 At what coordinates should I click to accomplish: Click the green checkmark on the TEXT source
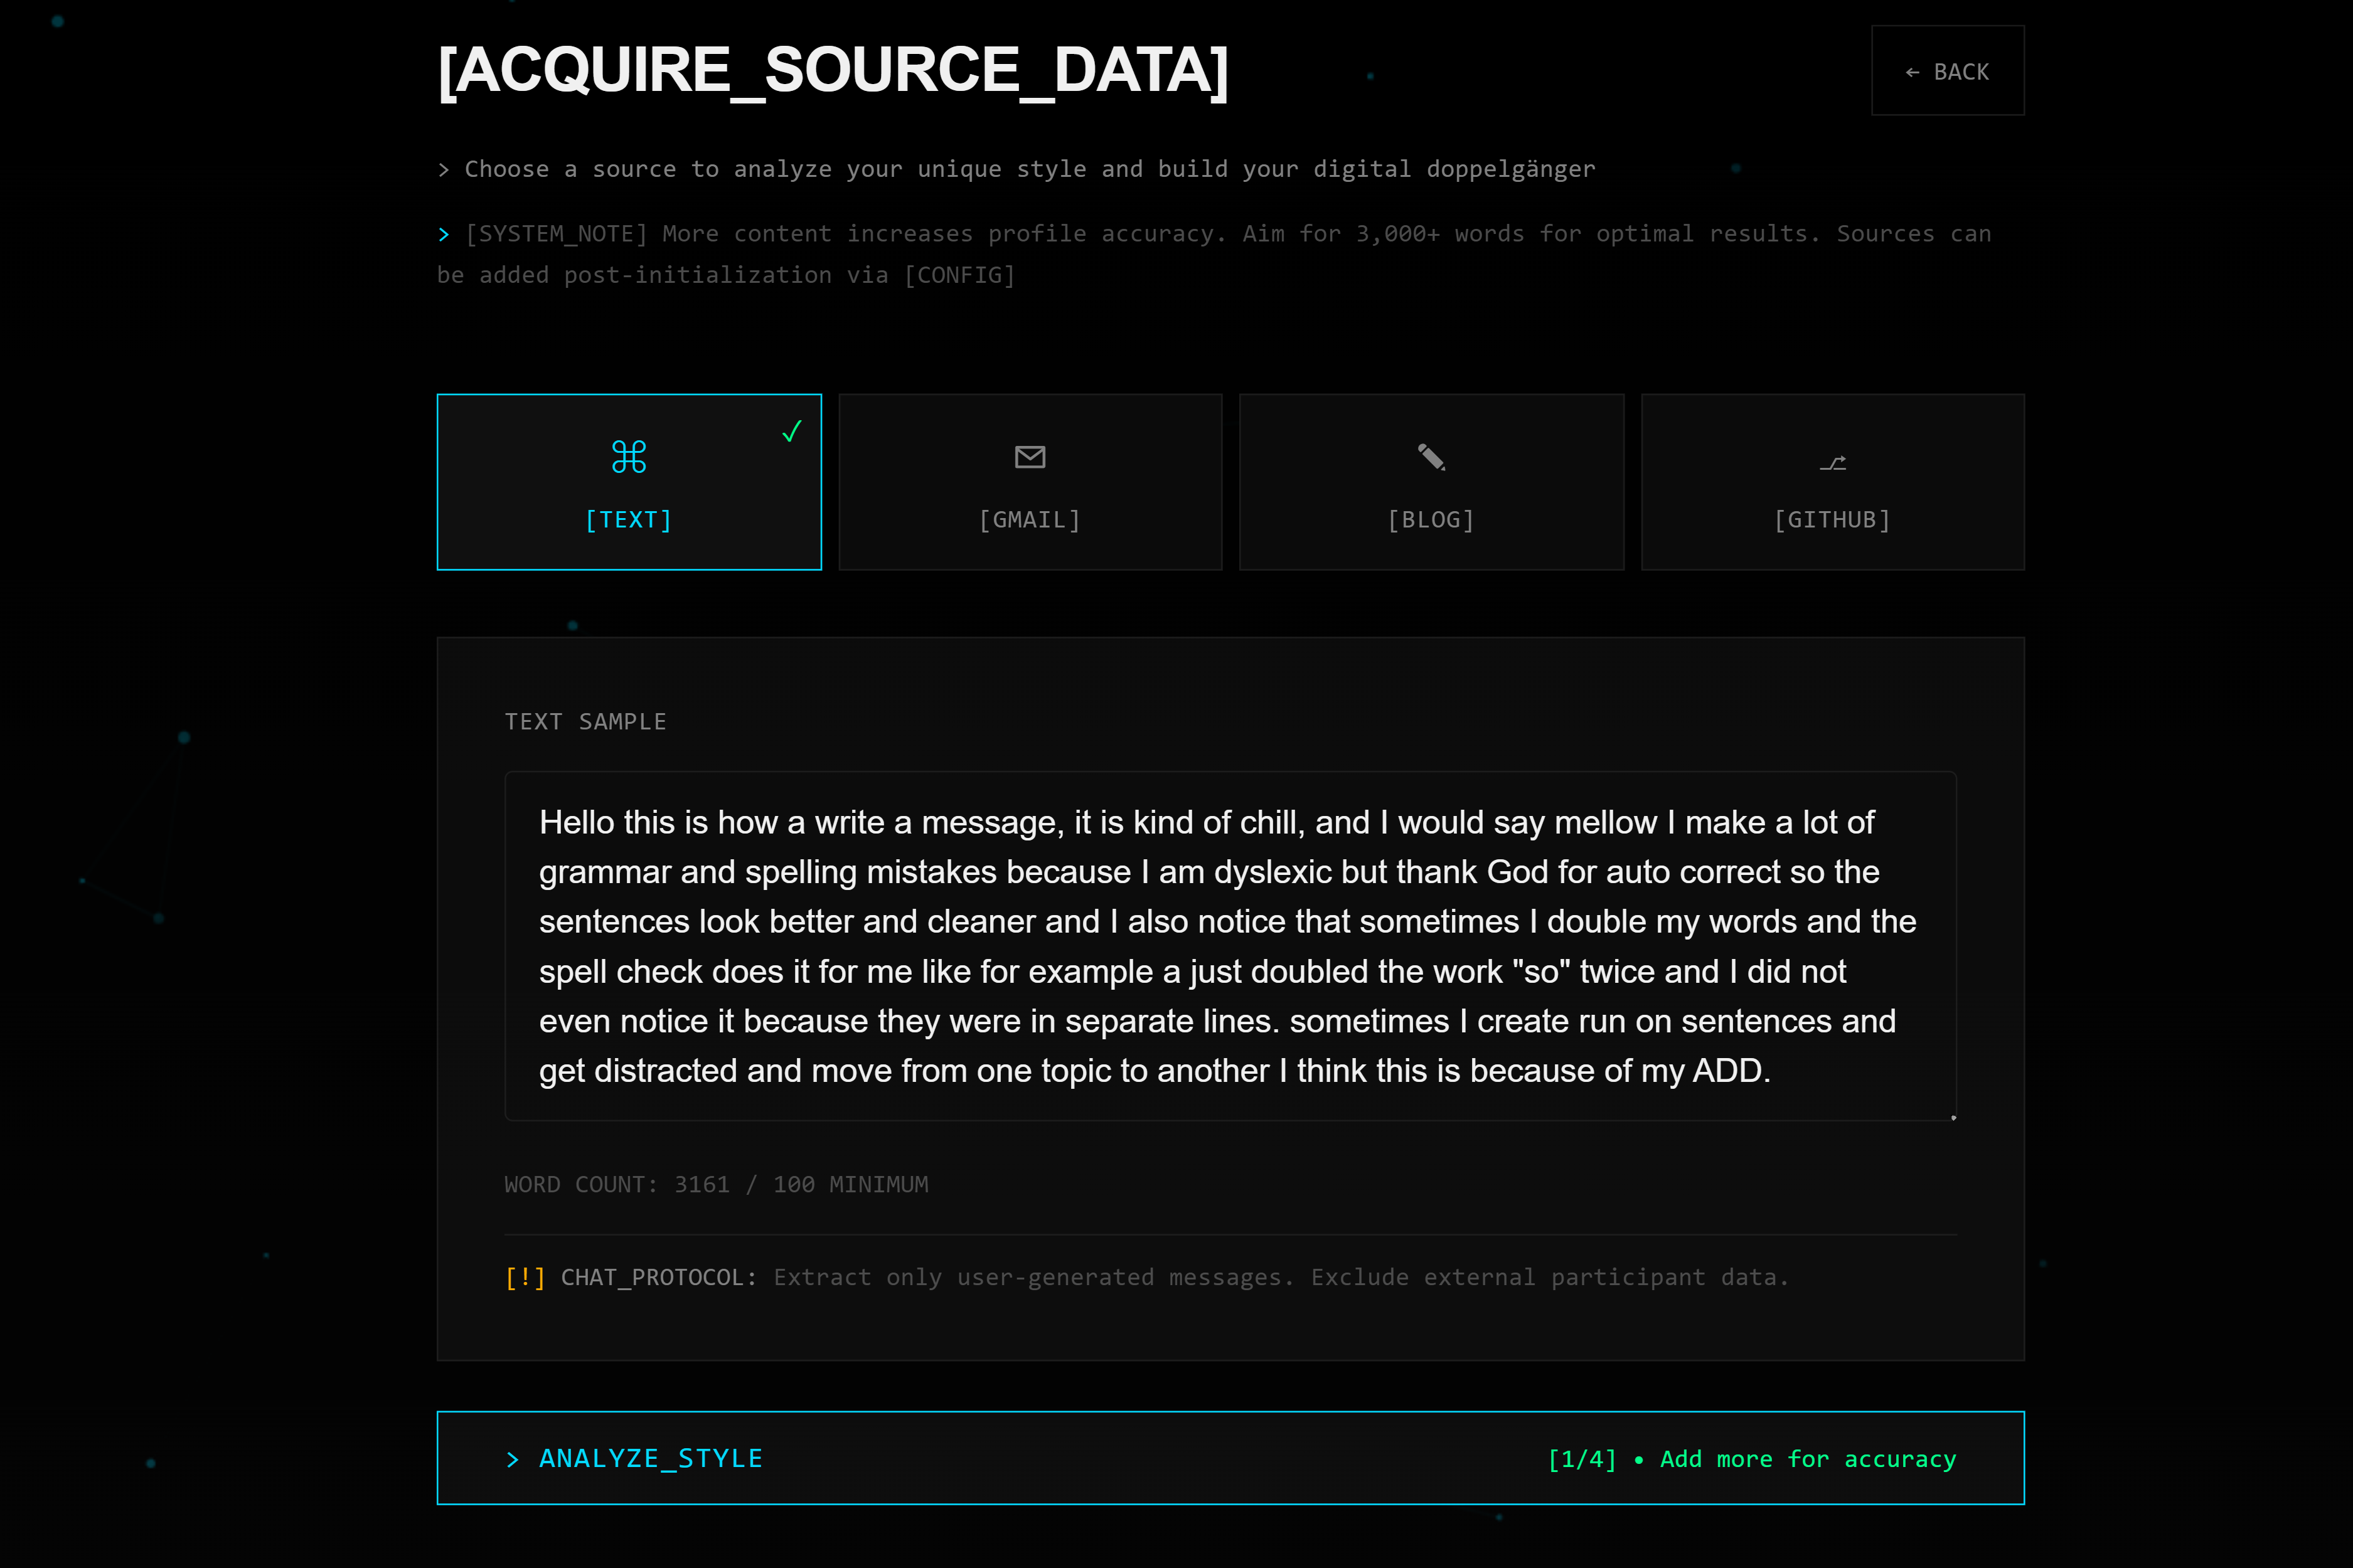coord(791,431)
